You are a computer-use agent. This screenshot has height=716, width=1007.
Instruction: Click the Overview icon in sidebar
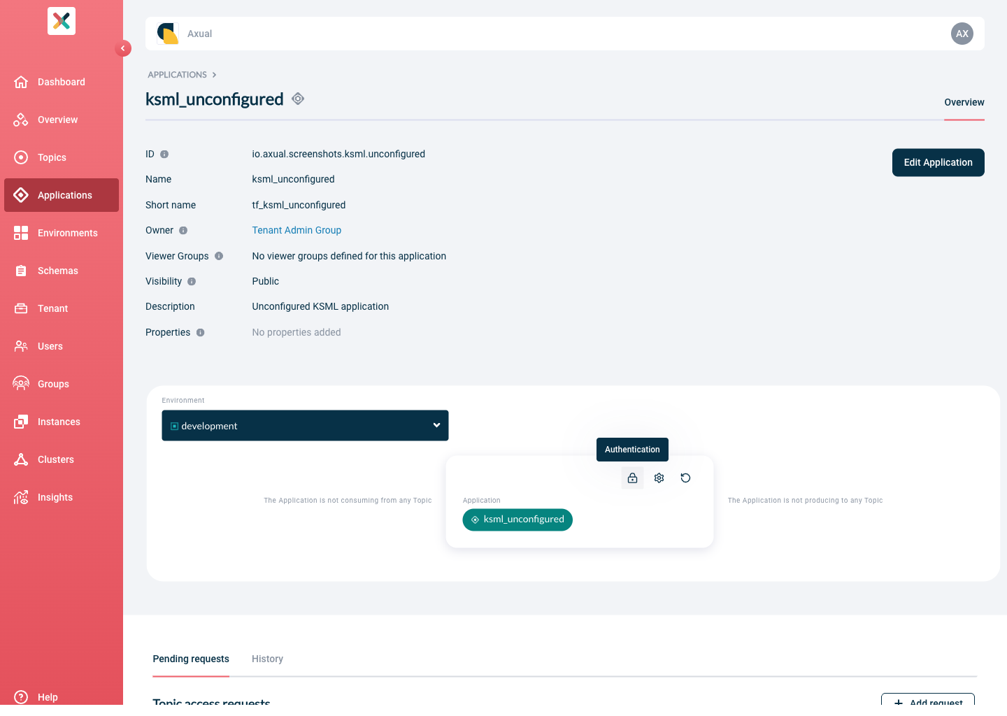[21, 120]
